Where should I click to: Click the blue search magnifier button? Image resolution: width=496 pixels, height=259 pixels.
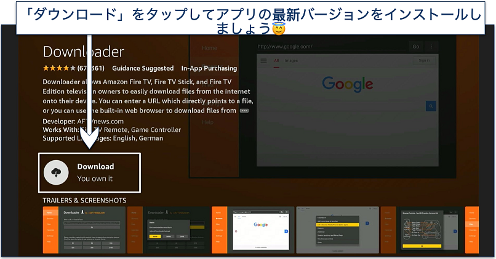tap(431, 106)
